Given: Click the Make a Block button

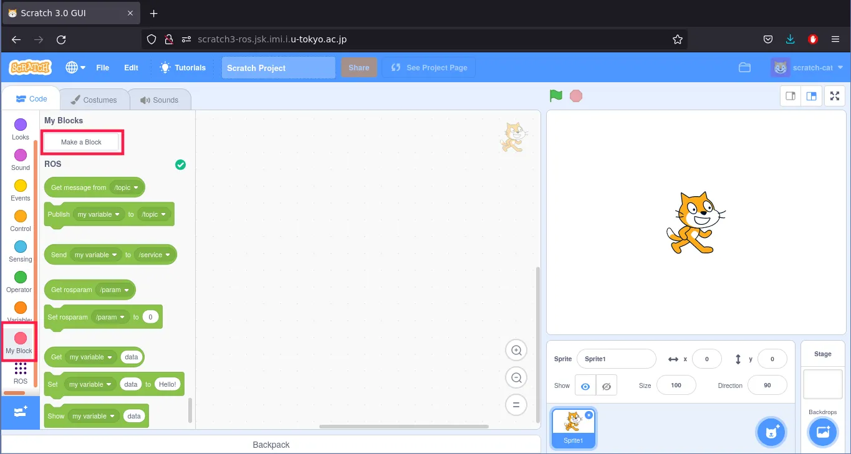Looking at the screenshot, I should 82,142.
